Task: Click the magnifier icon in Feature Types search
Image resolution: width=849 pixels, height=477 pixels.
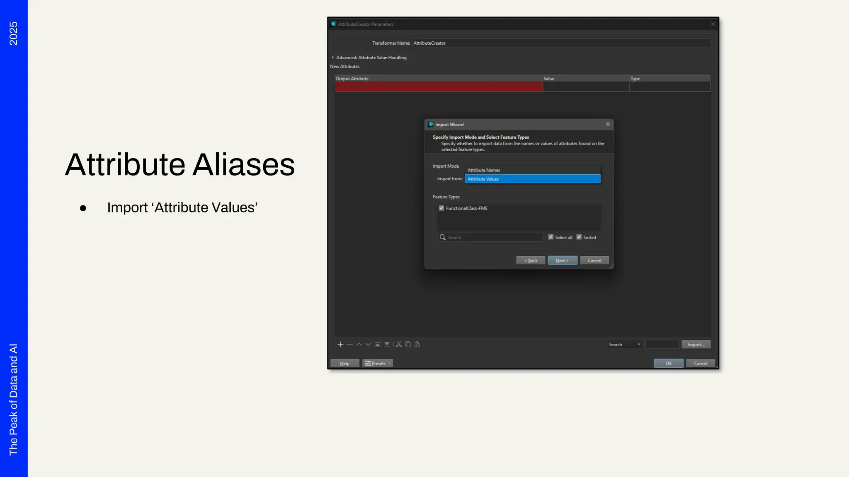Action: click(x=443, y=237)
